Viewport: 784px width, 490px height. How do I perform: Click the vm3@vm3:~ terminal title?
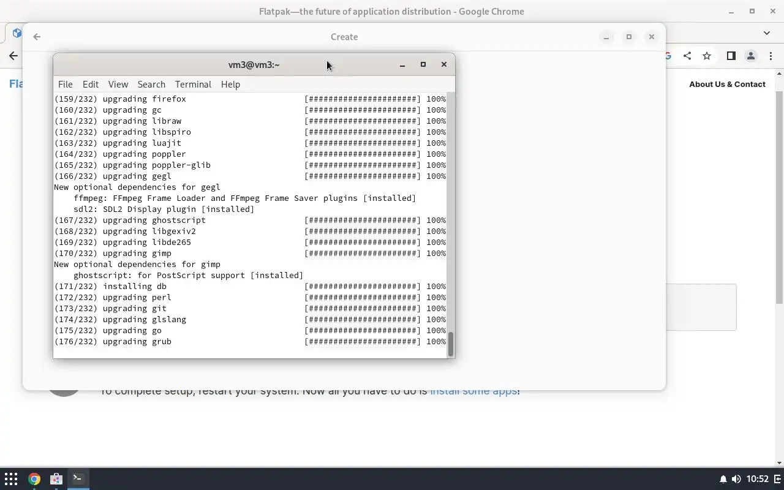(254, 65)
